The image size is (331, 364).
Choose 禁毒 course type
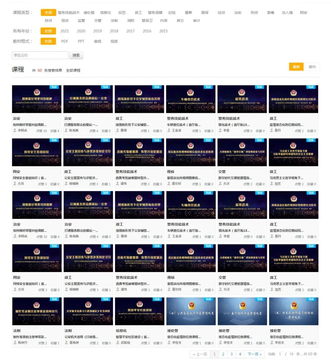(x=271, y=13)
